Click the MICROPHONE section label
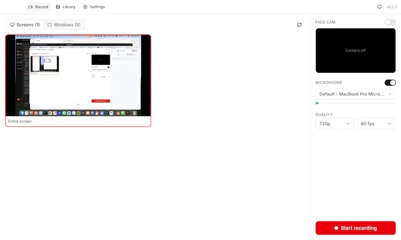Viewport: 401px width, 240px height. [x=329, y=83]
